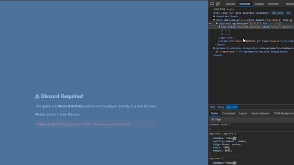
Task: Open the Sources tab
Action: [259, 4]
